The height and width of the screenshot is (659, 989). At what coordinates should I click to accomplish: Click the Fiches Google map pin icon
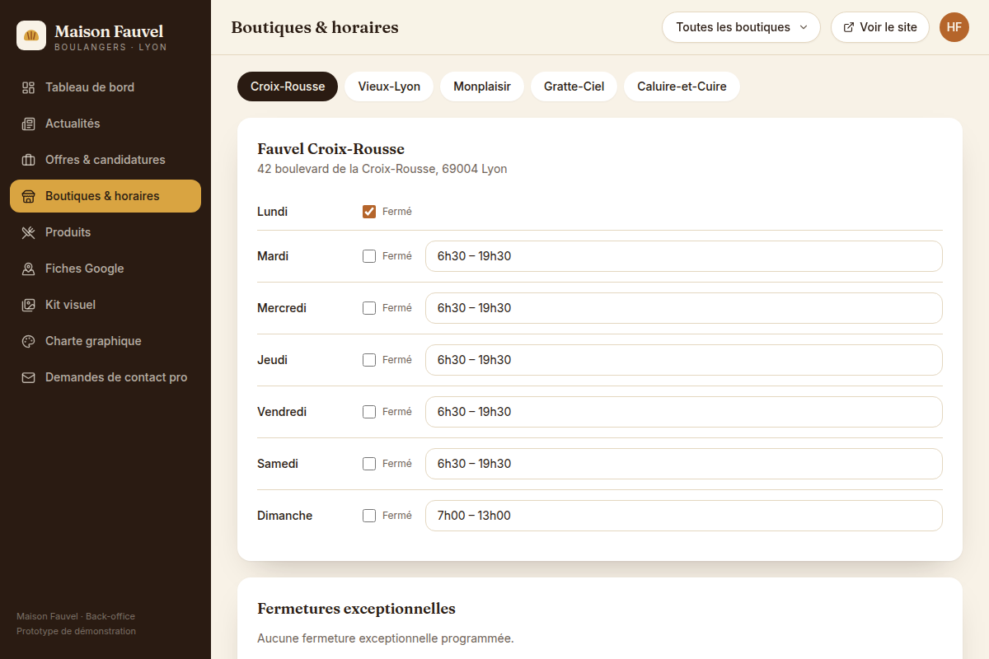[28, 269]
